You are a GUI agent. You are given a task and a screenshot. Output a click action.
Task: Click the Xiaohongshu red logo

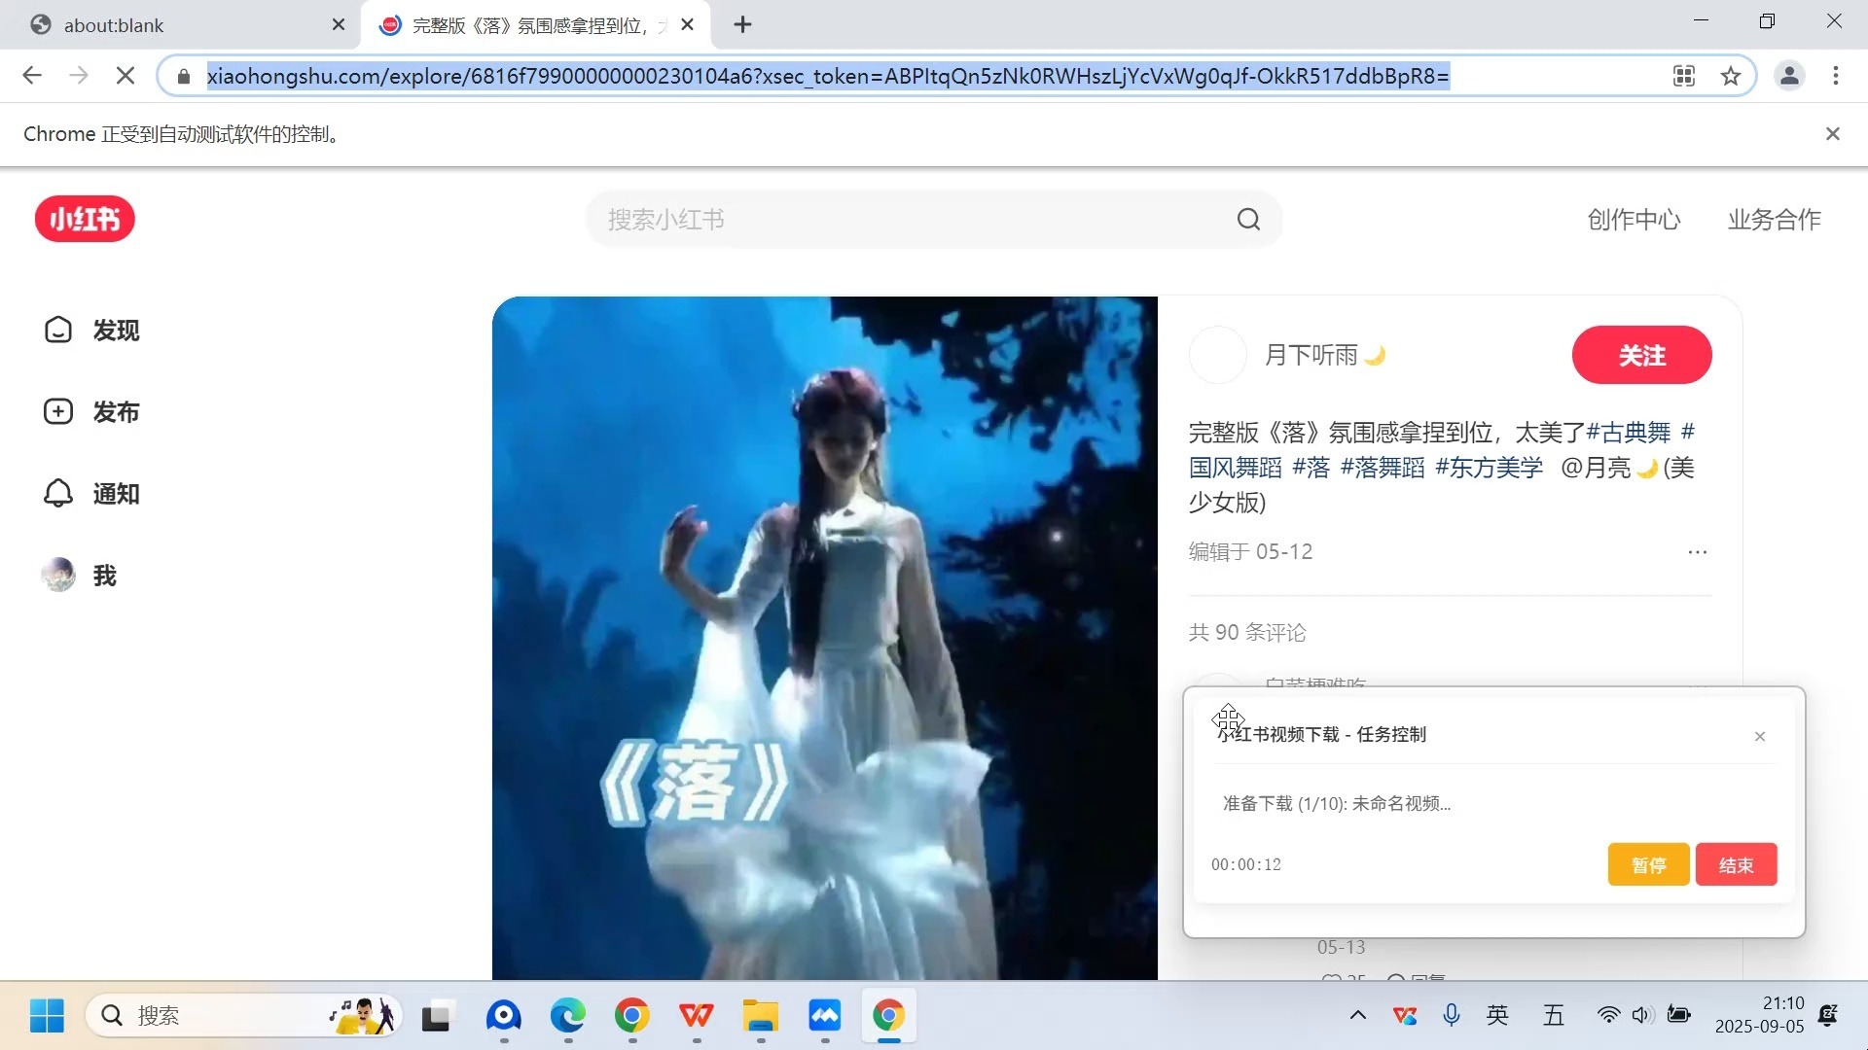85,219
